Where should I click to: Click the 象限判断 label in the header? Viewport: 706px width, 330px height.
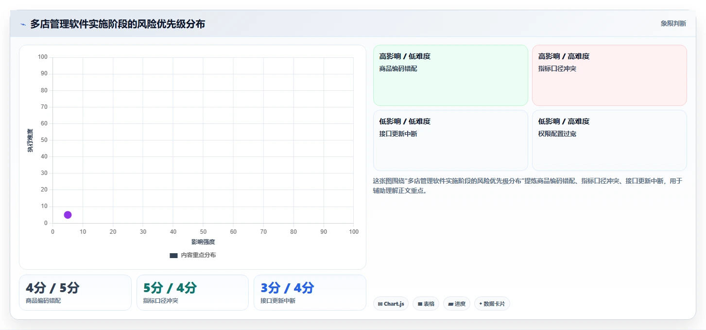tap(673, 23)
